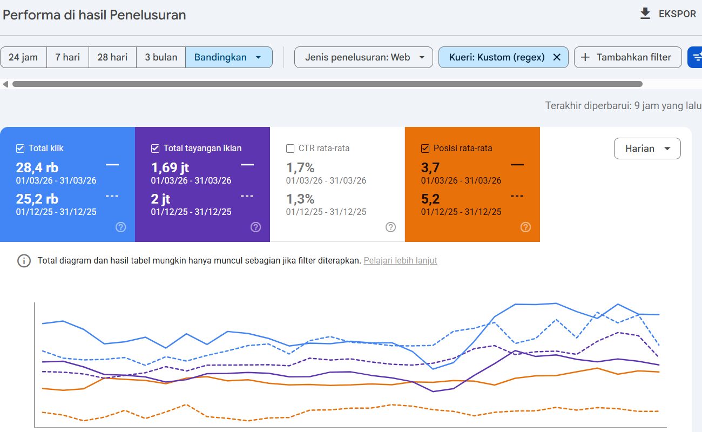Click the 1,3% CTR value

click(x=300, y=199)
